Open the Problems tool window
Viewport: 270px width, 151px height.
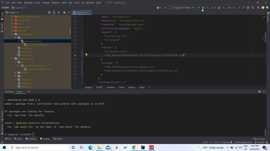[x=31, y=139]
